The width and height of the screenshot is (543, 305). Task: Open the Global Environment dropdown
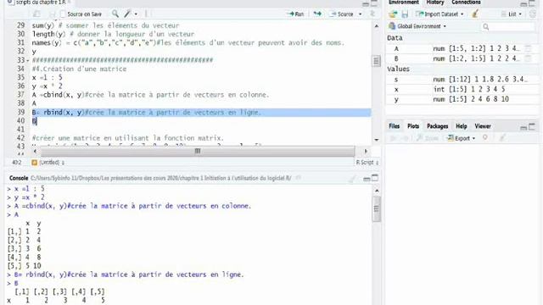(x=417, y=26)
